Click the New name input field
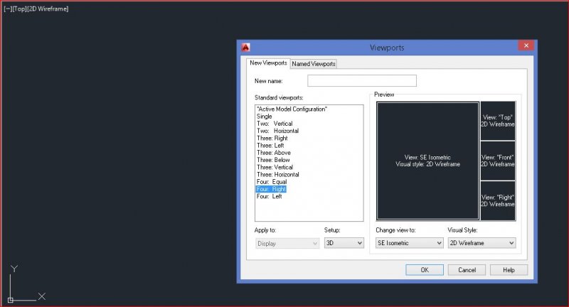The height and width of the screenshot is (307, 569). pos(362,80)
